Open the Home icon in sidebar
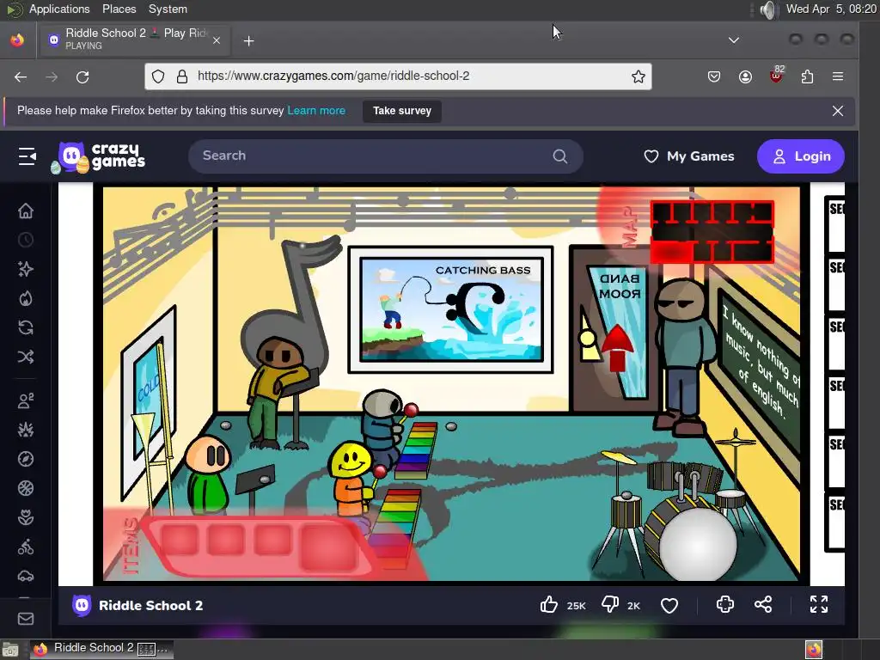 point(25,211)
